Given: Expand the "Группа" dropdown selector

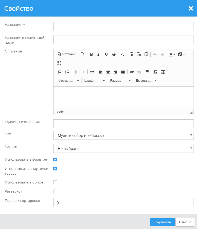Looking at the screenshot, I should pos(123,148).
